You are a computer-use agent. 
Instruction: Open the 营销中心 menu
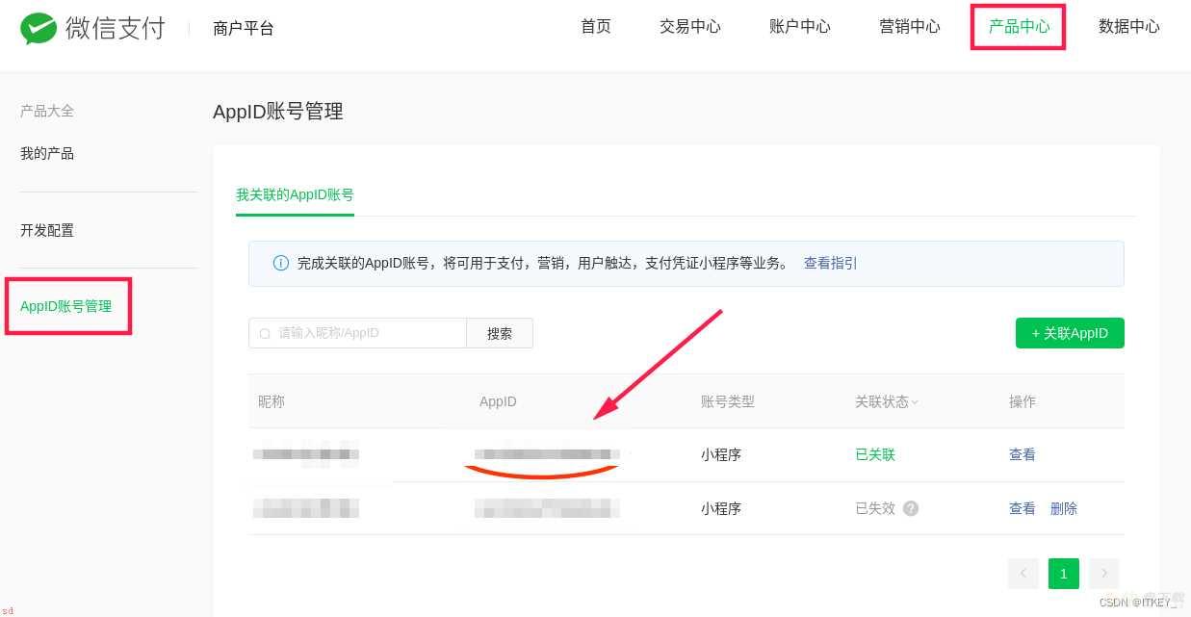910,27
